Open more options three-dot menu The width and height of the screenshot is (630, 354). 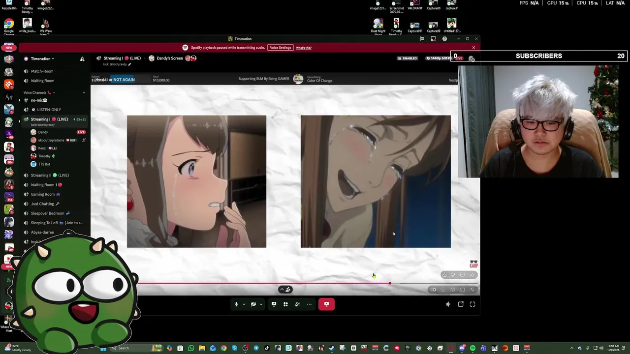click(309, 304)
